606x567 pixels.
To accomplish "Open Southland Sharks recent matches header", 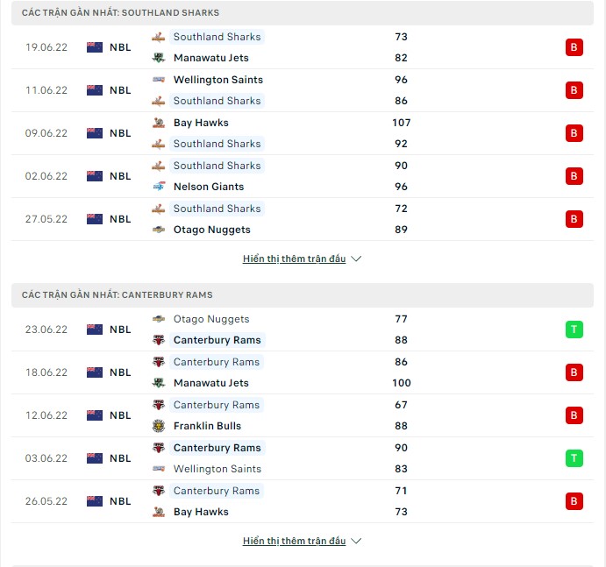I will 121,13.
